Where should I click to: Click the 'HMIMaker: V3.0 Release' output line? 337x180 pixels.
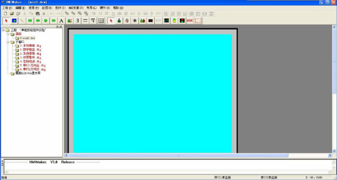coord(52,162)
